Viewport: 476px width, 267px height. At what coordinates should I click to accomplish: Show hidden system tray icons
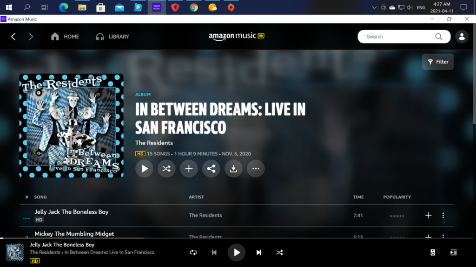tap(374, 7)
